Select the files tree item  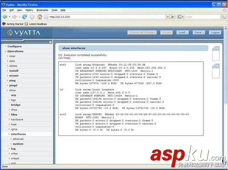pos(14,115)
